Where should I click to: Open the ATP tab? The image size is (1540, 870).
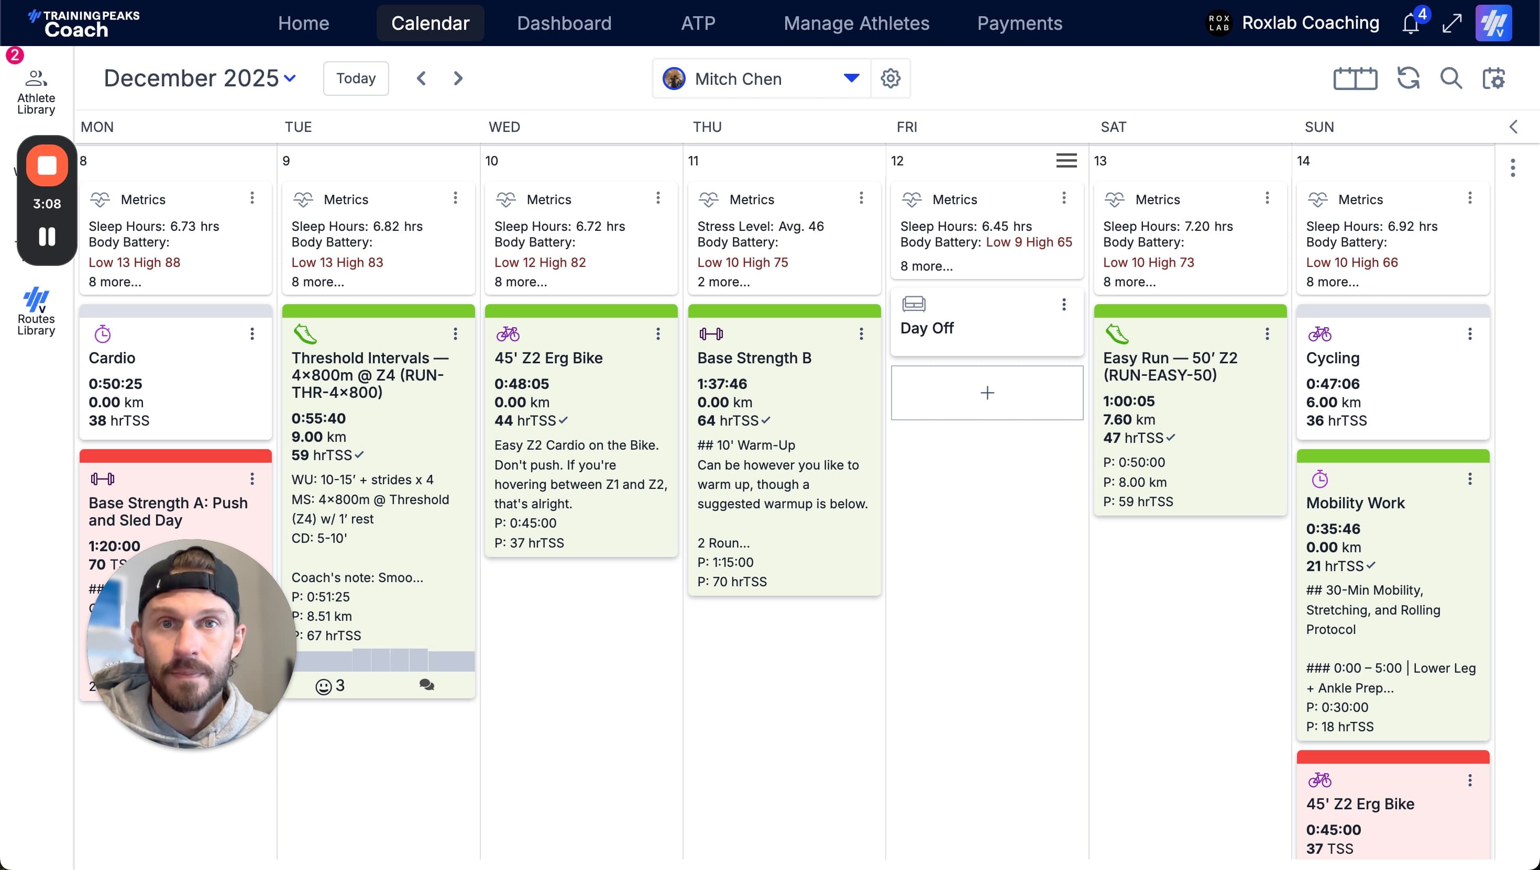coord(698,24)
